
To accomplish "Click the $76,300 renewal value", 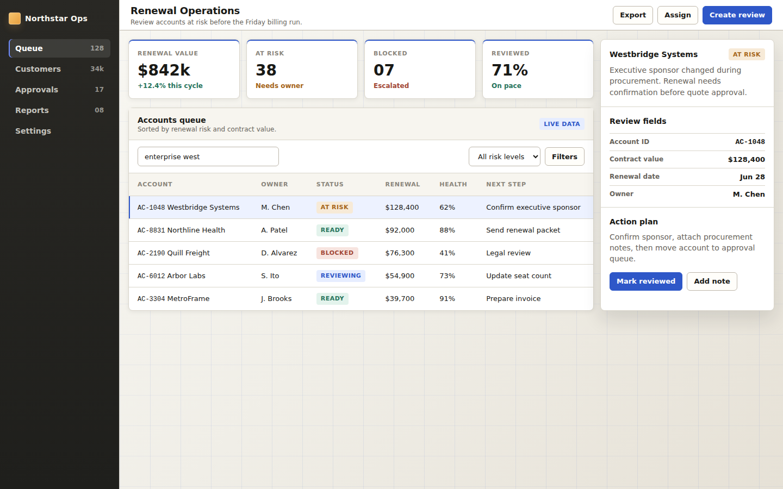I will click(400, 253).
